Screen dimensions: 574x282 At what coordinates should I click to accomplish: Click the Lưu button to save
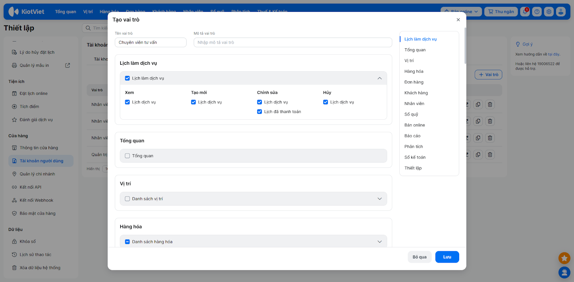[447, 257]
